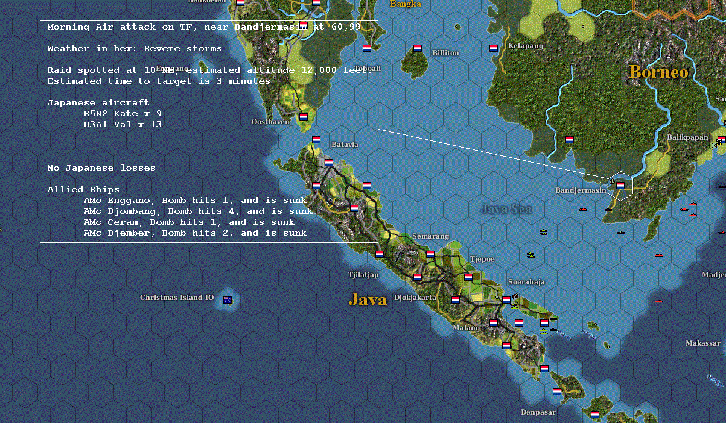Viewport: 726px width, 423px height.
Task: Click the yellow ship icon docked at Soerabaja
Action: (x=514, y=305)
